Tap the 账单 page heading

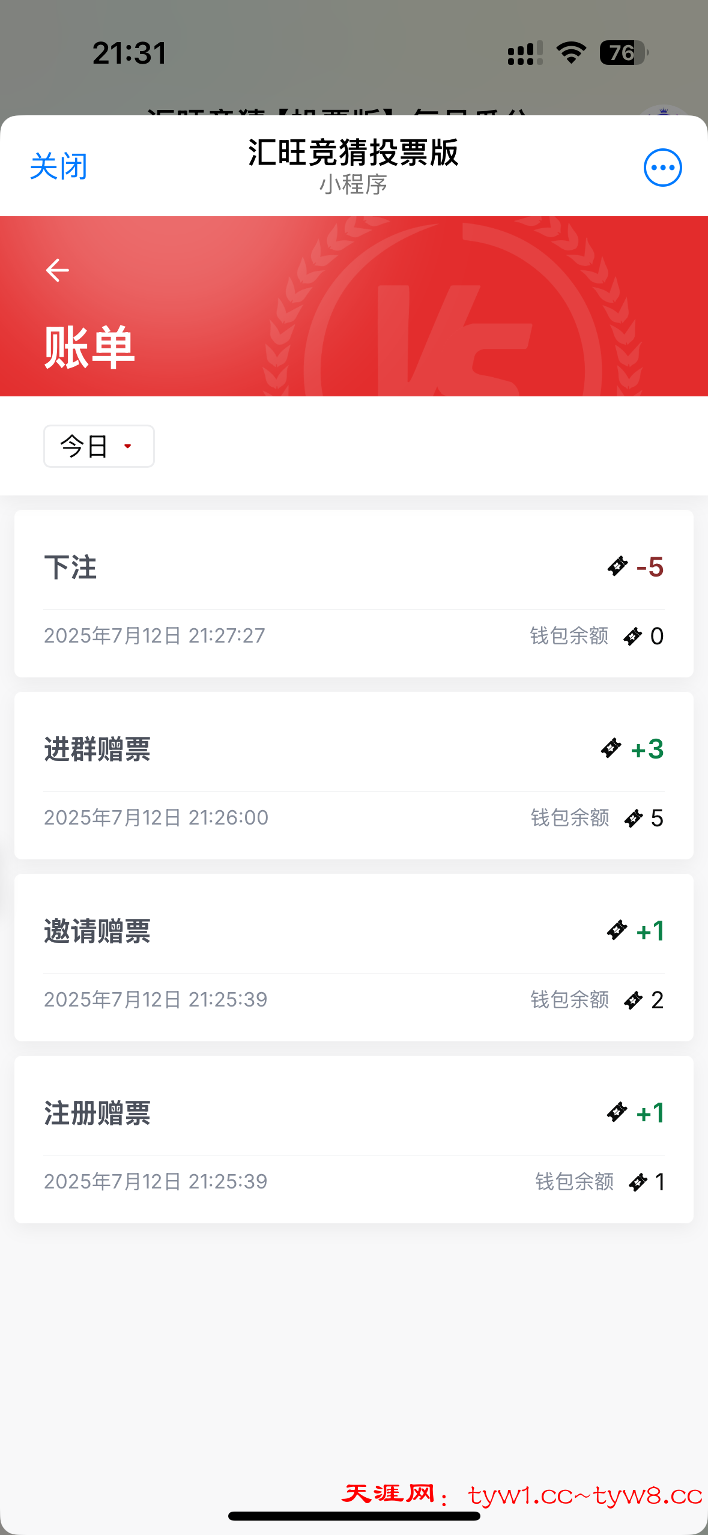click(x=89, y=348)
